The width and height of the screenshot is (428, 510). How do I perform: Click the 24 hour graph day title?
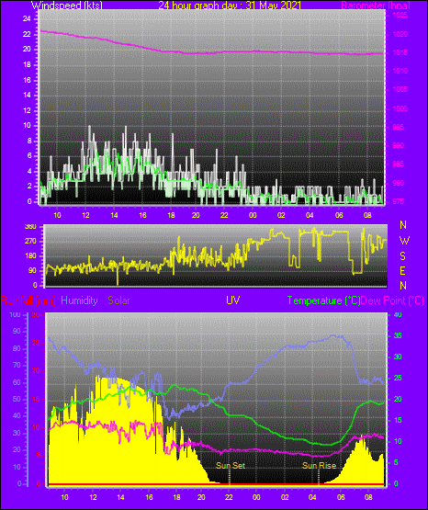pyautogui.click(x=230, y=6)
